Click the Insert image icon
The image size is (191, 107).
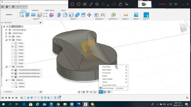pyautogui.click(x=136, y=15)
